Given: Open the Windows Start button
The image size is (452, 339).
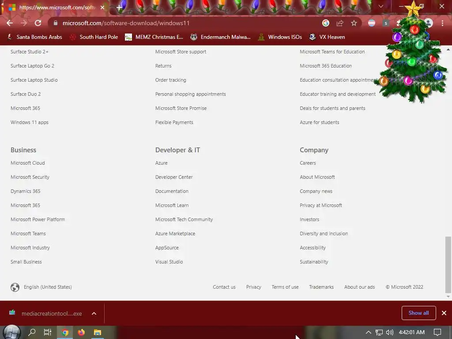Looking at the screenshot, I should (x=11, y=332).
